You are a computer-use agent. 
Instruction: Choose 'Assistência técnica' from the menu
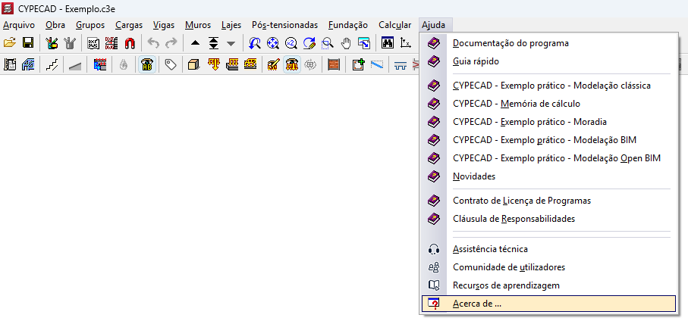coord(489,249)
